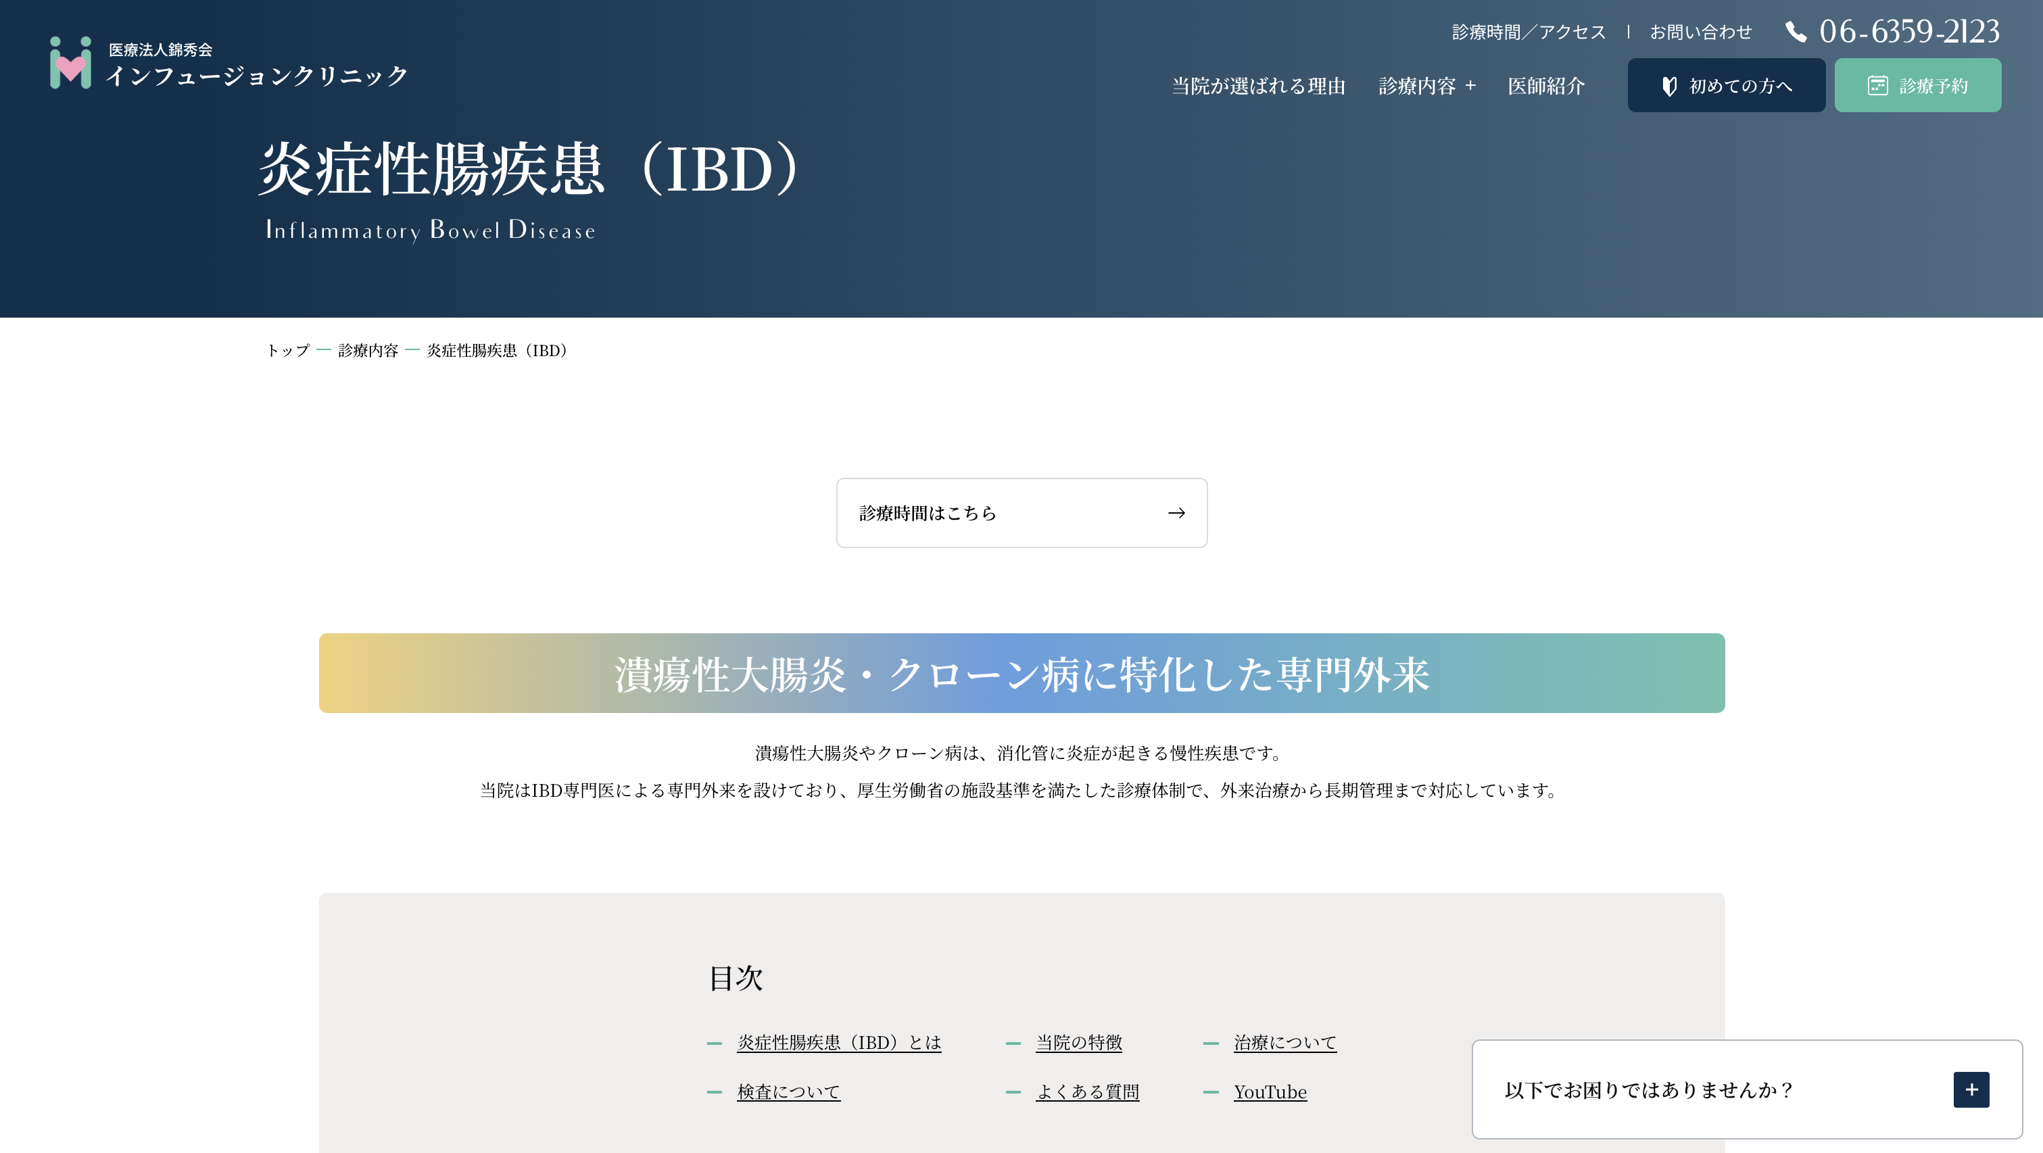
Task: Click the お問い合わせ header link
Action: 1700,32
